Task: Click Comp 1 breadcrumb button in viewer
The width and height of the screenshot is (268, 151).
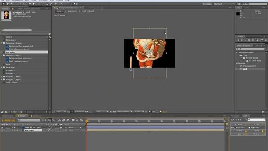Action: tap(59, 11)
